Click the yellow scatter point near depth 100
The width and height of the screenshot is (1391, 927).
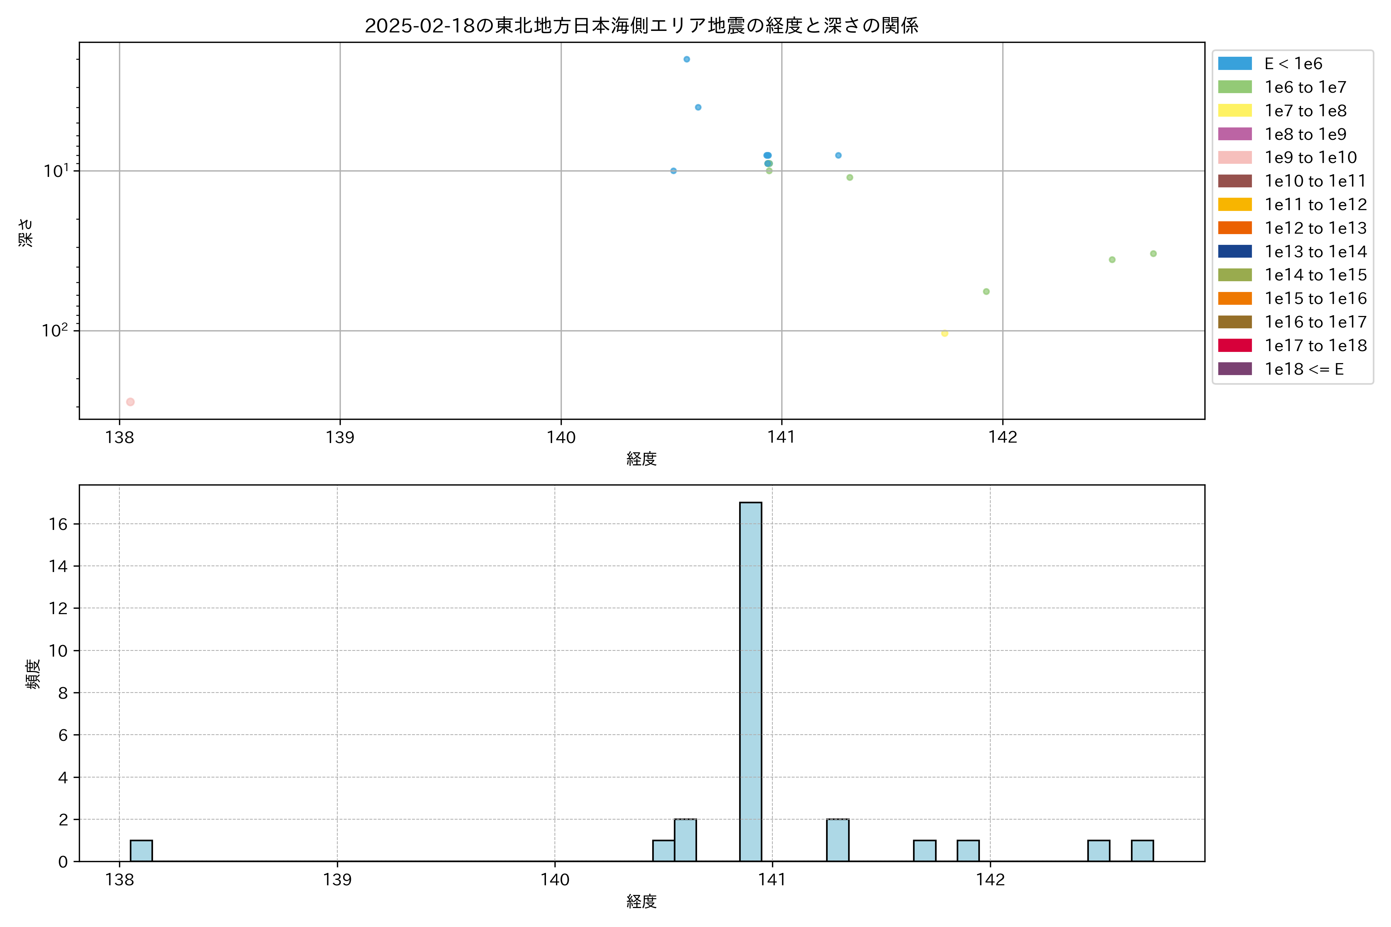pyautogui.click(x=944, y=333)
